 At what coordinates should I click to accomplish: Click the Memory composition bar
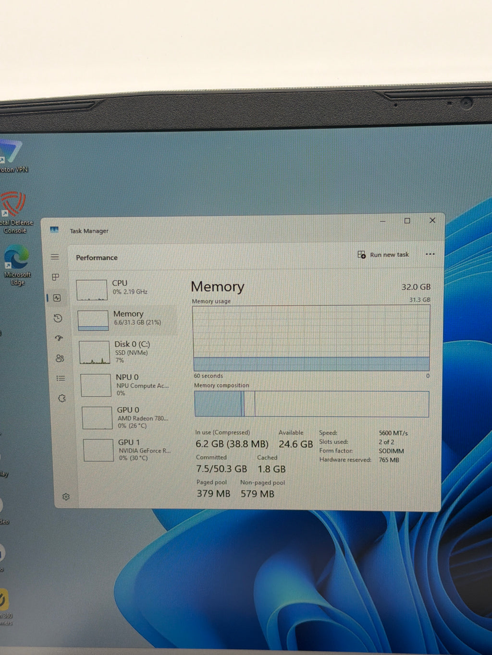pyautogui.click(x=311, y=404)
